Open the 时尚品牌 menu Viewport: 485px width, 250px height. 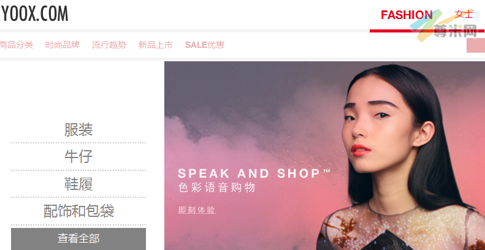point(63,45)
